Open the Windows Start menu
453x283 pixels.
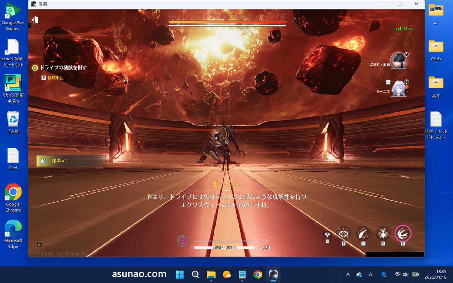[x=180, y=275]
